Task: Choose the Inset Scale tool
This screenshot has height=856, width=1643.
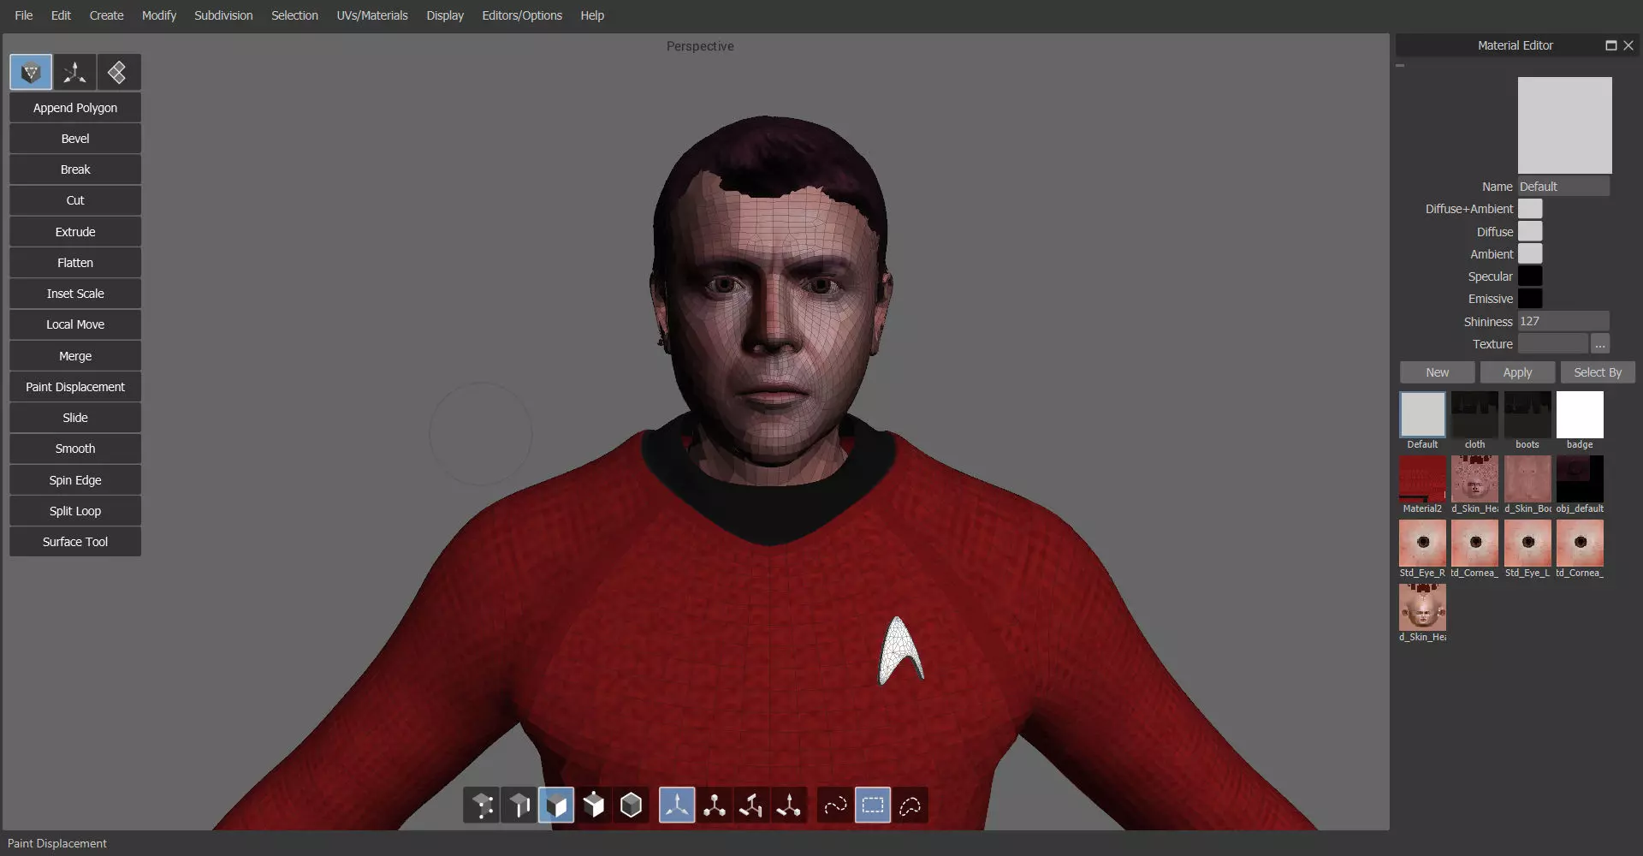Action: point(75,294)
